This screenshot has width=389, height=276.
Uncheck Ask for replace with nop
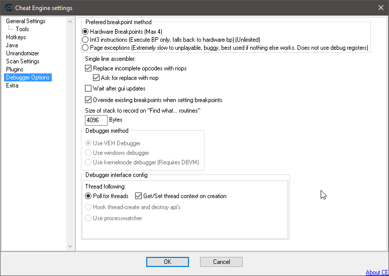[x=96, y=78]
